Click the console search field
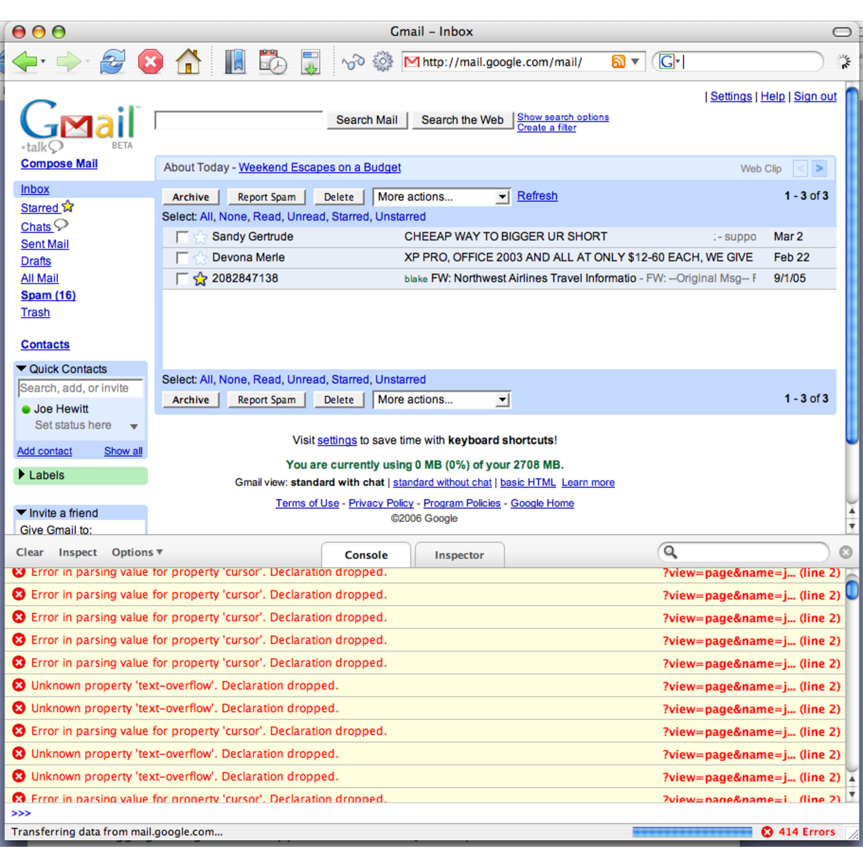 (744, 552)
